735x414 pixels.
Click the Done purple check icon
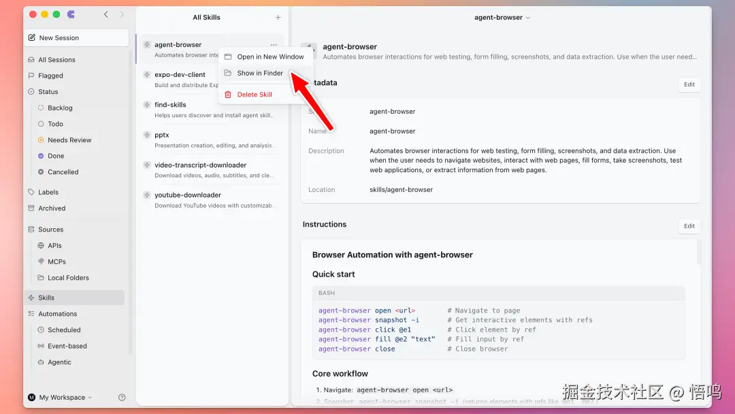coord(41,156)
